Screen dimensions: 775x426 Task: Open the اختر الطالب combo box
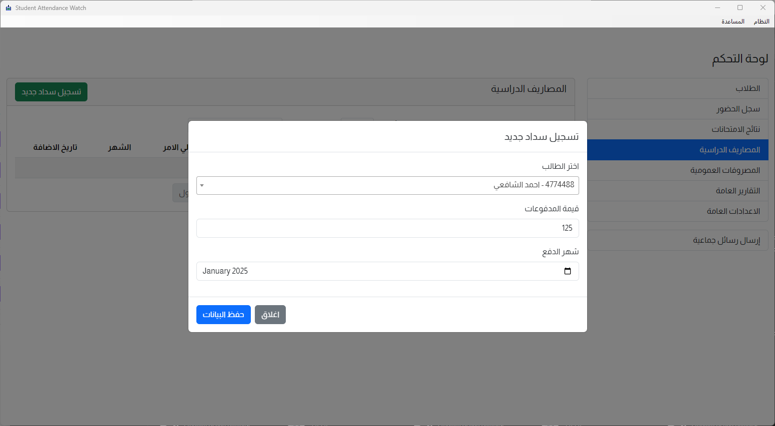click(x=387, y=185)
